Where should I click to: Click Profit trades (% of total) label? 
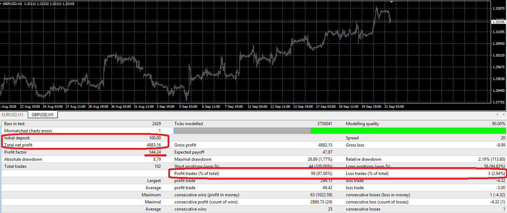[x=197, y=174]
